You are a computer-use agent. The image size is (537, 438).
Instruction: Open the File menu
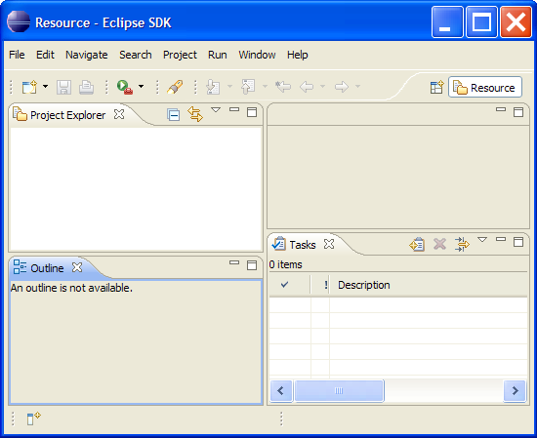(x=17, y=55)
